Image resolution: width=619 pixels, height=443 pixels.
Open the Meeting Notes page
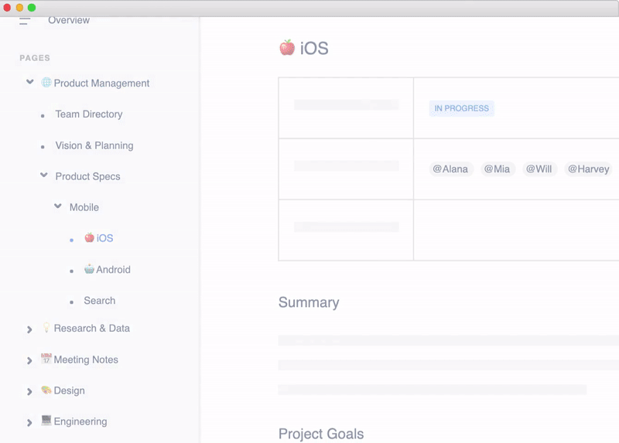point(86,360)
